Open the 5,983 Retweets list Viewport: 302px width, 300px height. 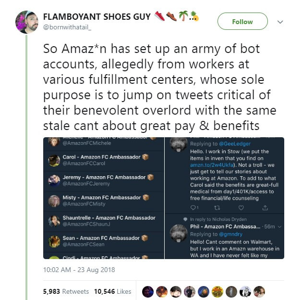(x=66, y=291)
